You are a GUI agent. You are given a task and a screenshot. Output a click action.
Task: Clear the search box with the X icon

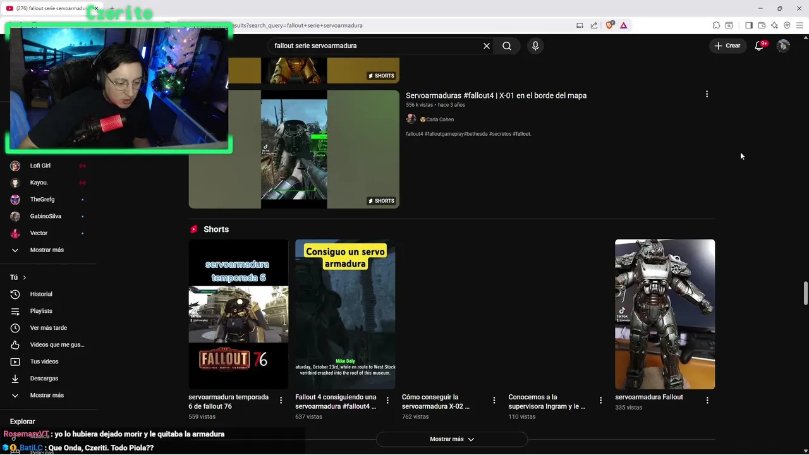487,46
